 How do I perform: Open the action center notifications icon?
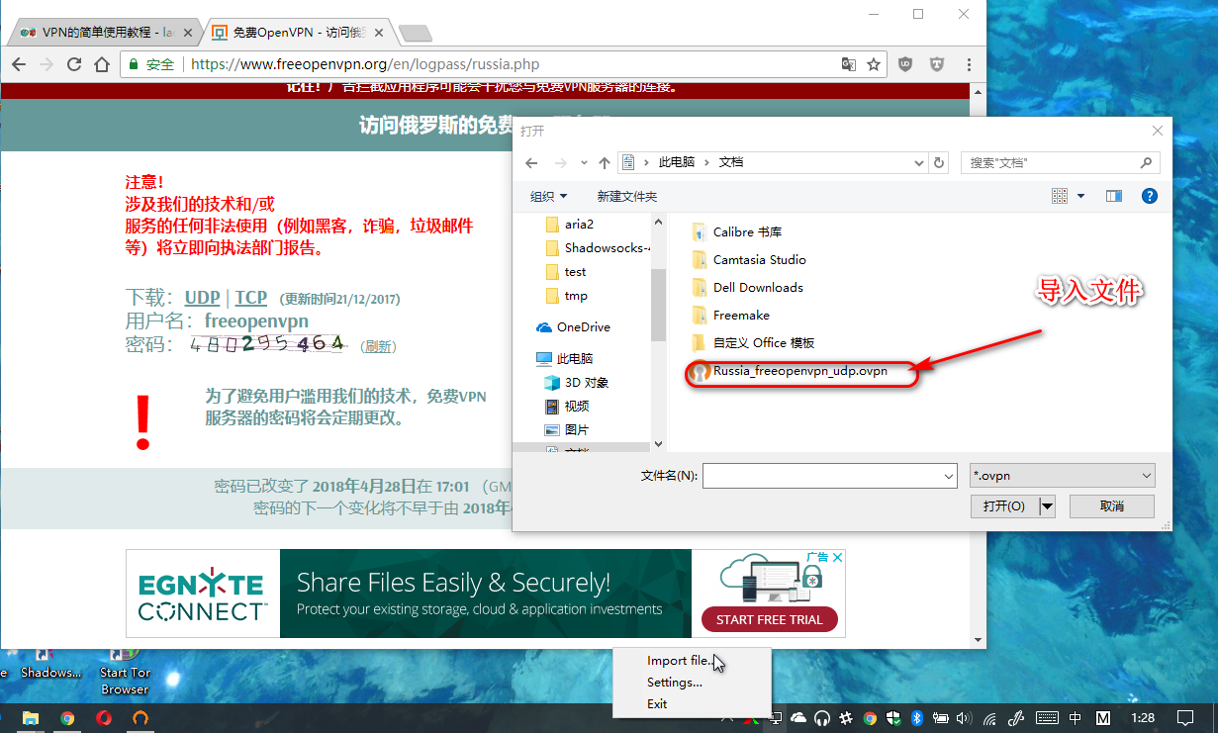pyautogui.click(x=1185, y=718)
